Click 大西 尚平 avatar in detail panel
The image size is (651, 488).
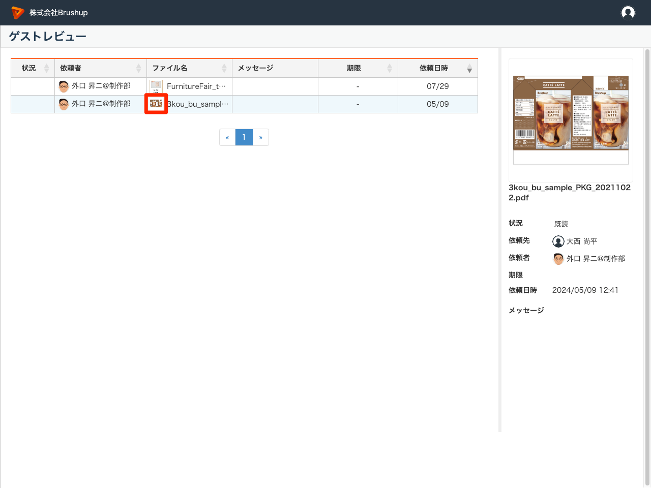tap(558, 241)
